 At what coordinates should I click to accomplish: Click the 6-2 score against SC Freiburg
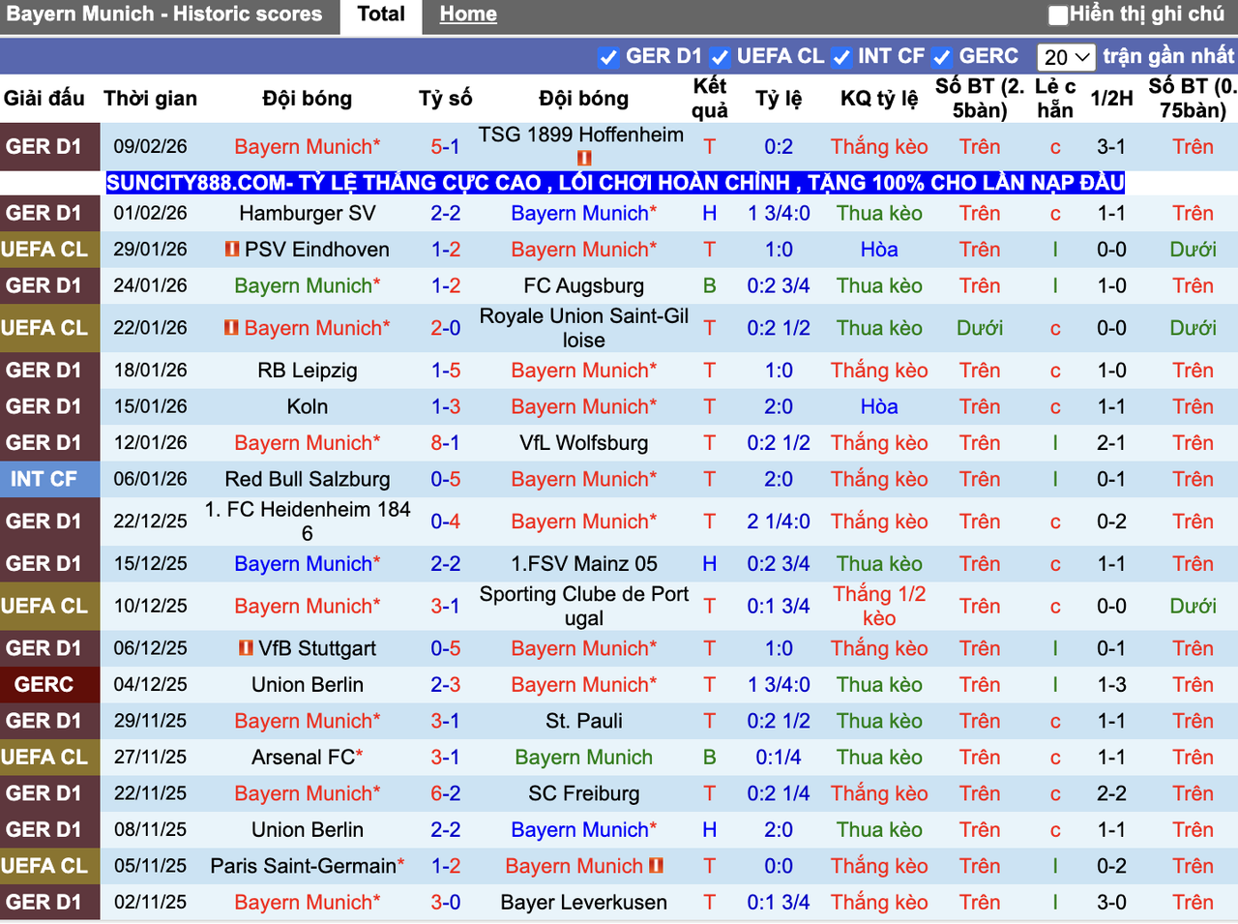coord(446,794)
